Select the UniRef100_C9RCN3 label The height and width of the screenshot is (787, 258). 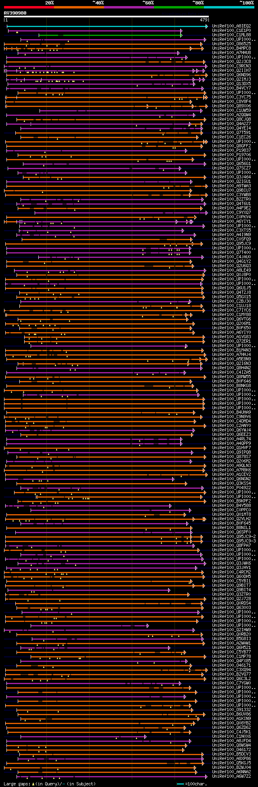coord(231,66)
